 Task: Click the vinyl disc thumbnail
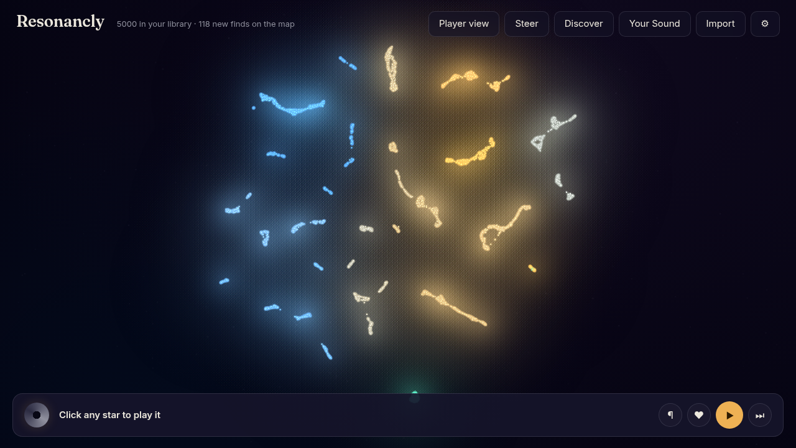(x=37, y=415)
